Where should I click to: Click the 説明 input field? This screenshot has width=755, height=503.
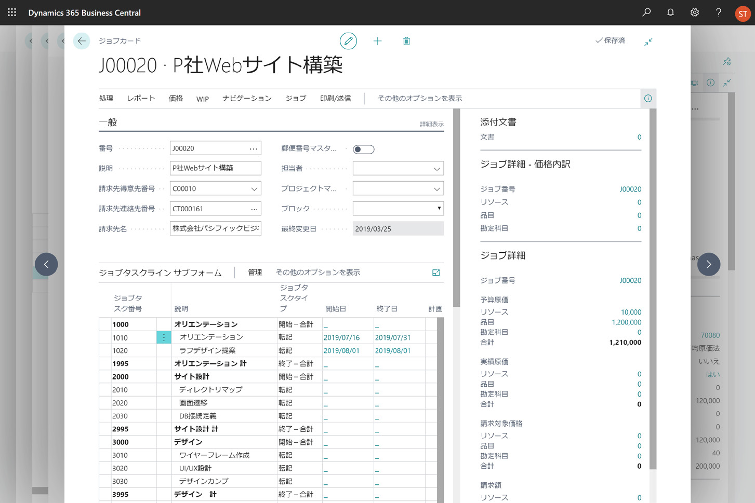[x=215, y=168]
